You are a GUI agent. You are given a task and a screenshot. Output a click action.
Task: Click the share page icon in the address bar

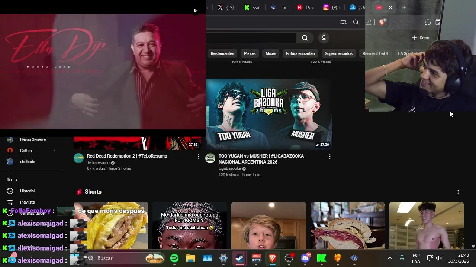tap(369, 22)
